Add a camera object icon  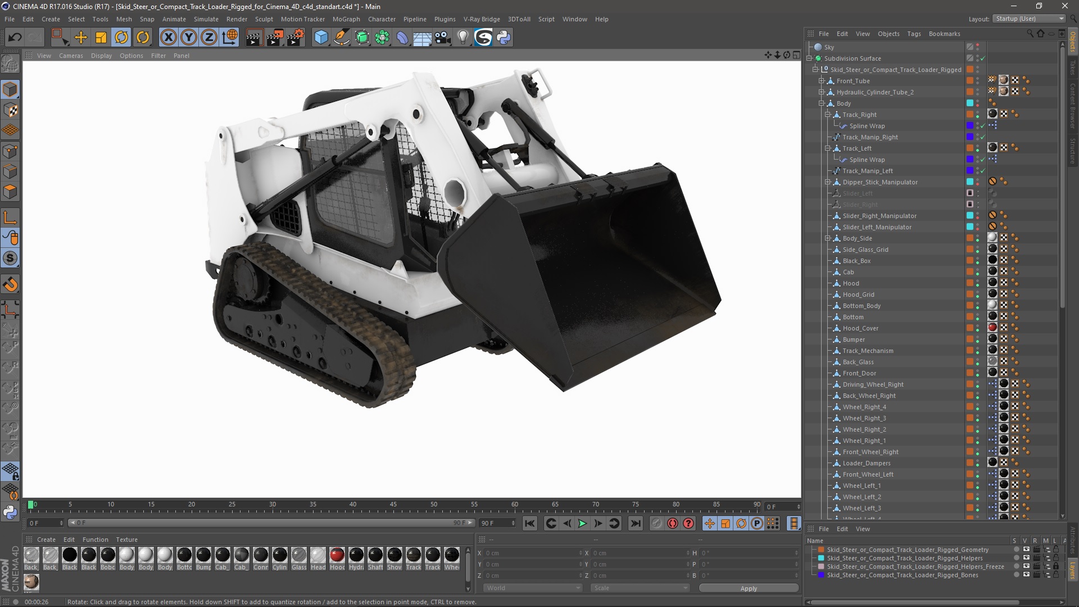[x=443, y=38]
